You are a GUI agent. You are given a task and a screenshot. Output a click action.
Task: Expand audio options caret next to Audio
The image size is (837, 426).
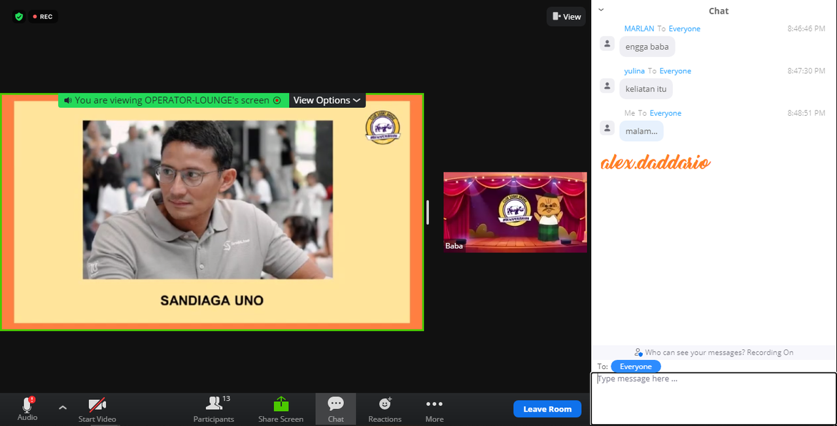[x=63, y=408]
